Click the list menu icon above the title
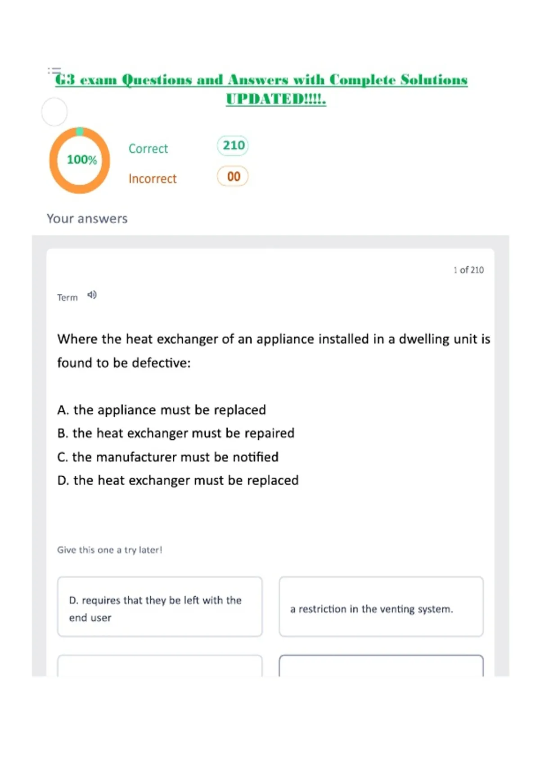The width and height of the screenshot is (540, 766). 54,70
